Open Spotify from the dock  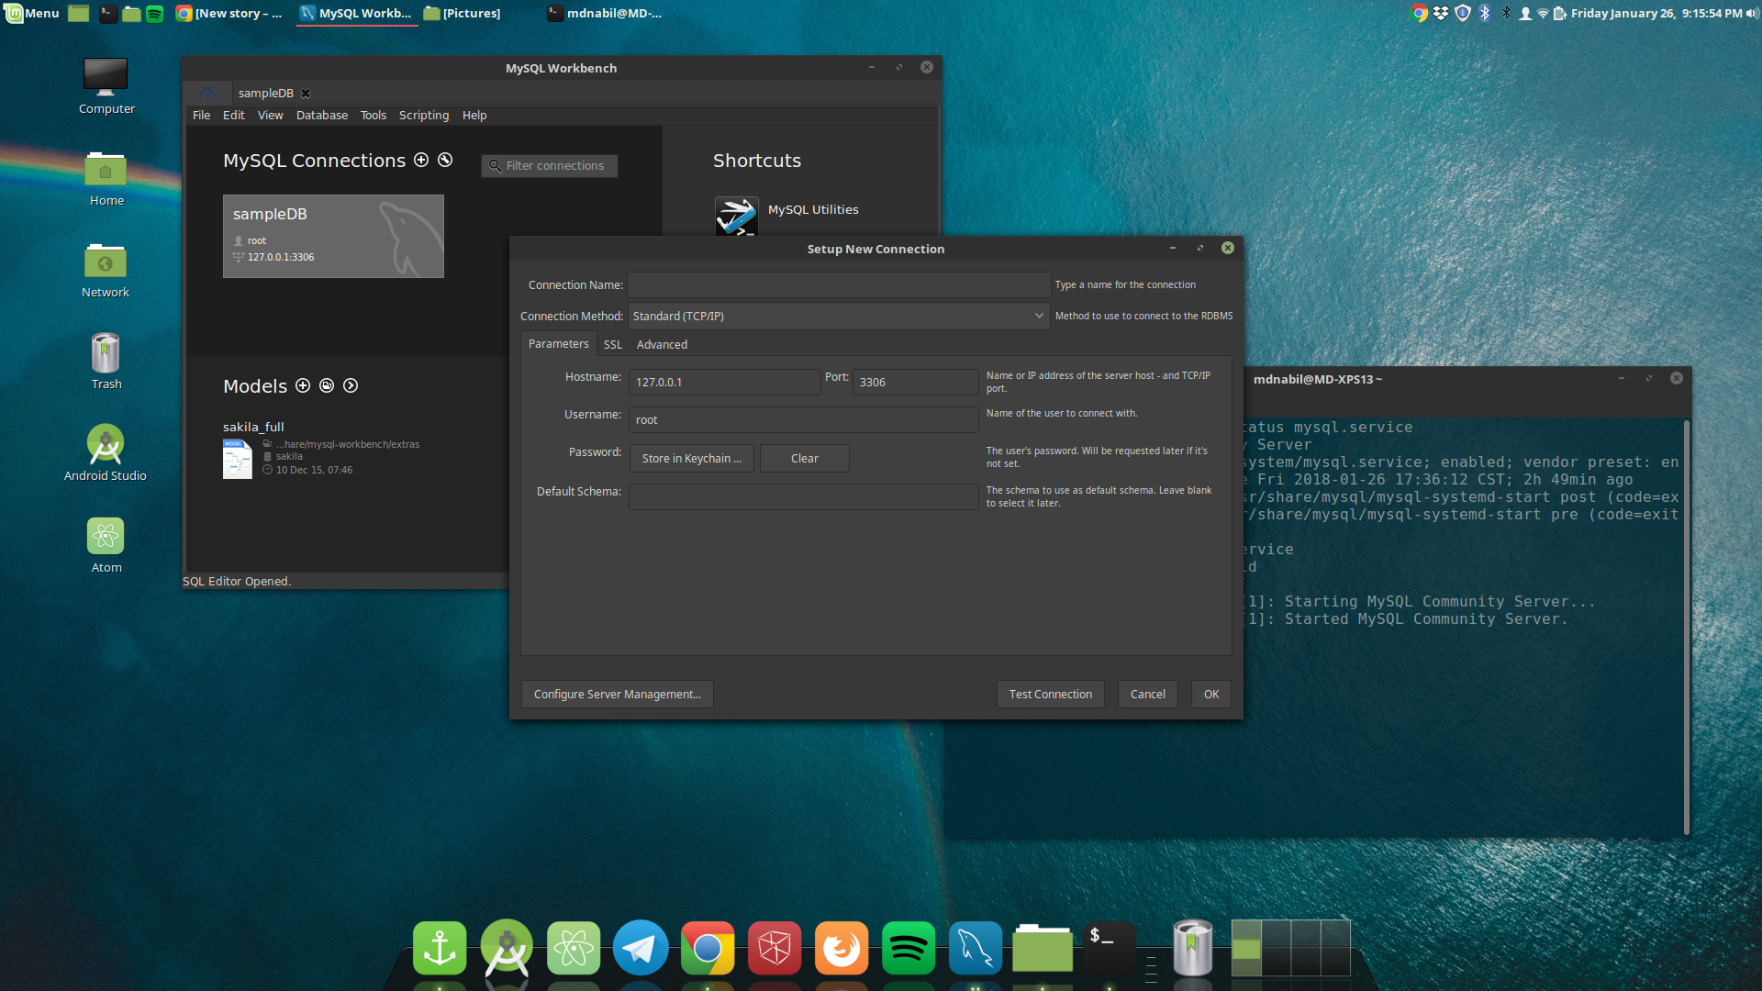(909, 948)
